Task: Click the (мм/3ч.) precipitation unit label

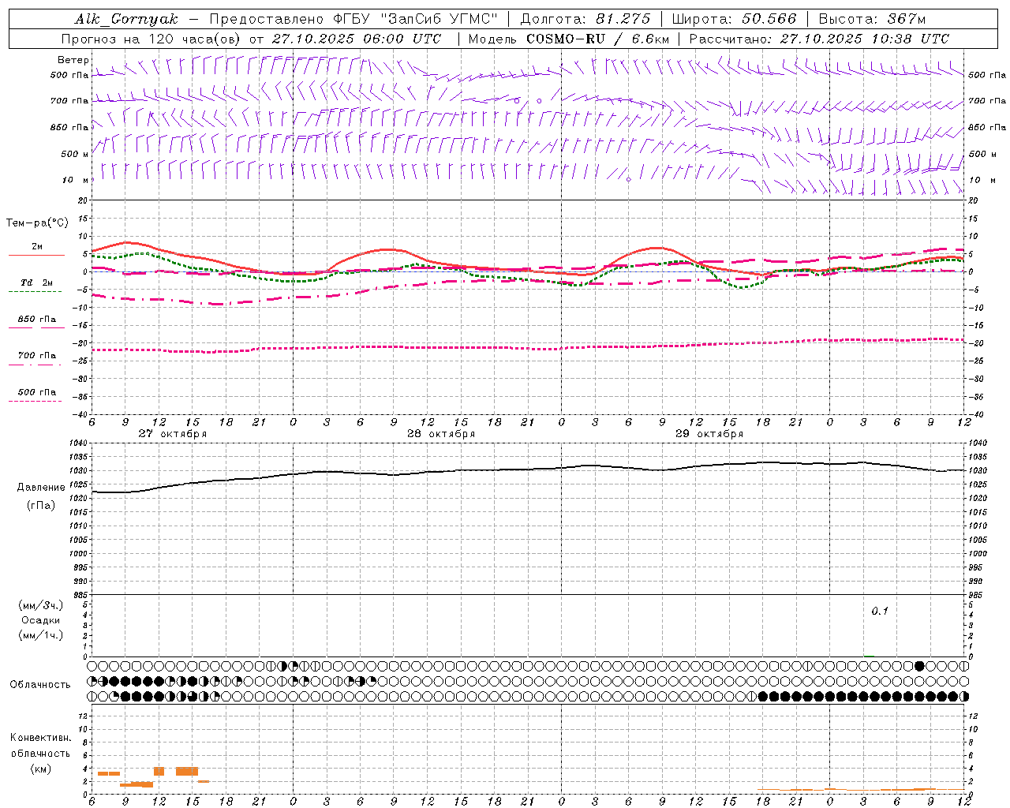Action: 41,605
